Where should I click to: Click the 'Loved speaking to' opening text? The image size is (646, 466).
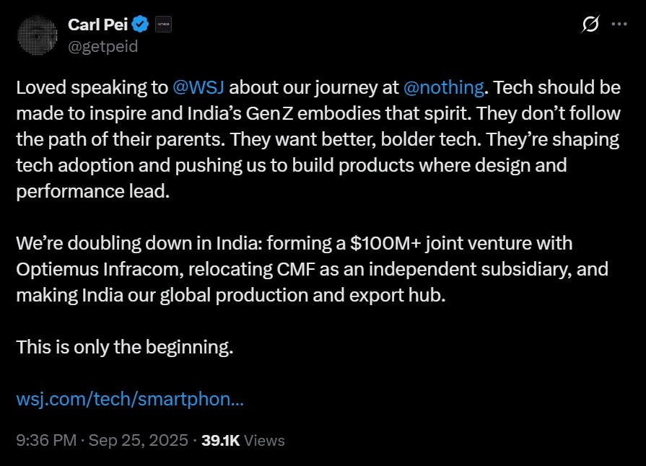pyautogui.click(x=92, y=88)
